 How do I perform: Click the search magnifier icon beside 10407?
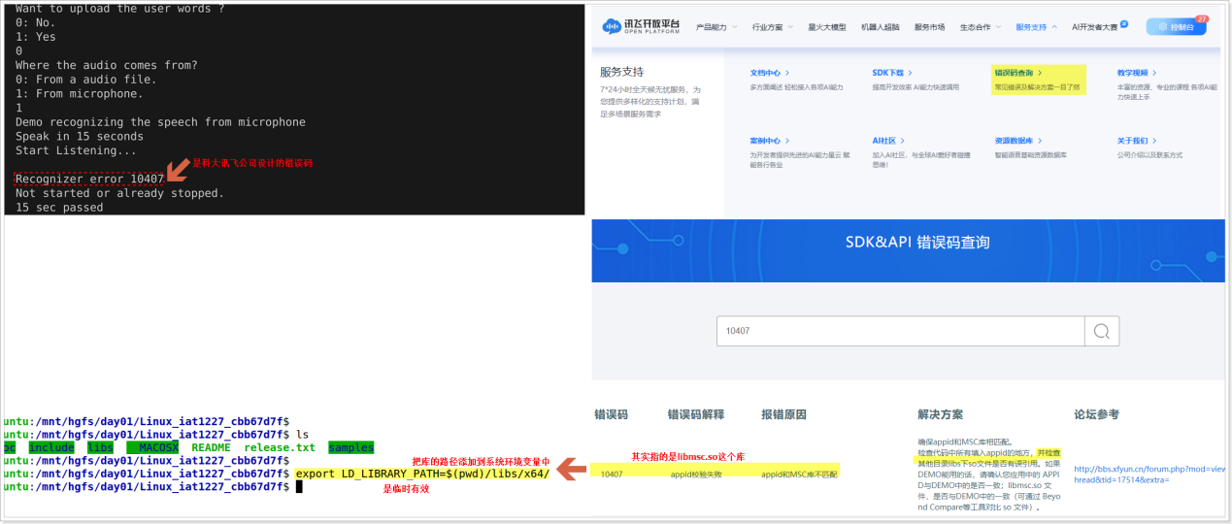pyautogui.click(x=1101, y=331)
